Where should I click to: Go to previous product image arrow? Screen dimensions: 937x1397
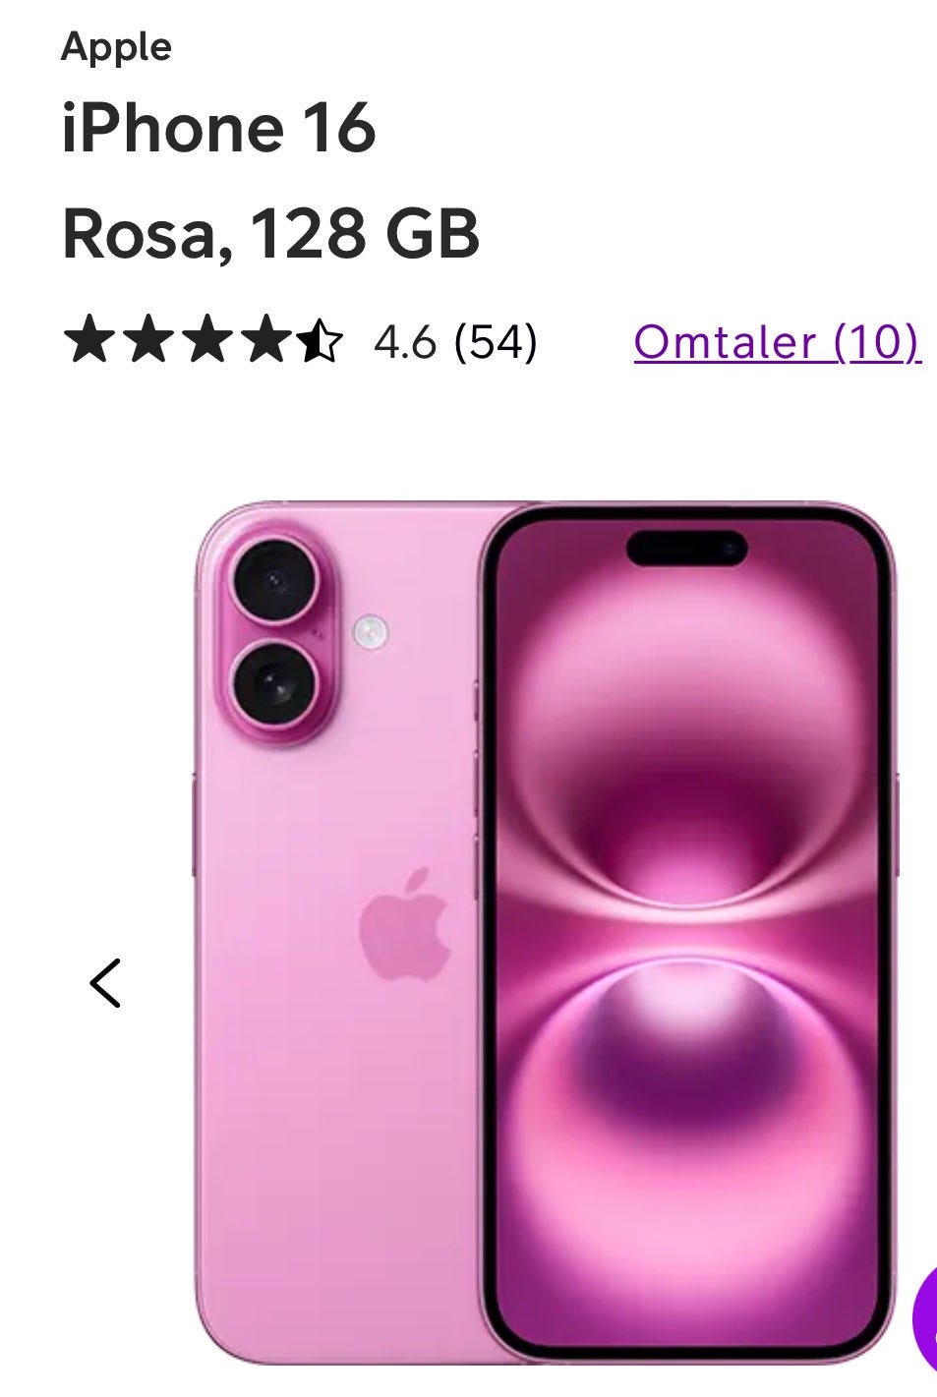105,983
